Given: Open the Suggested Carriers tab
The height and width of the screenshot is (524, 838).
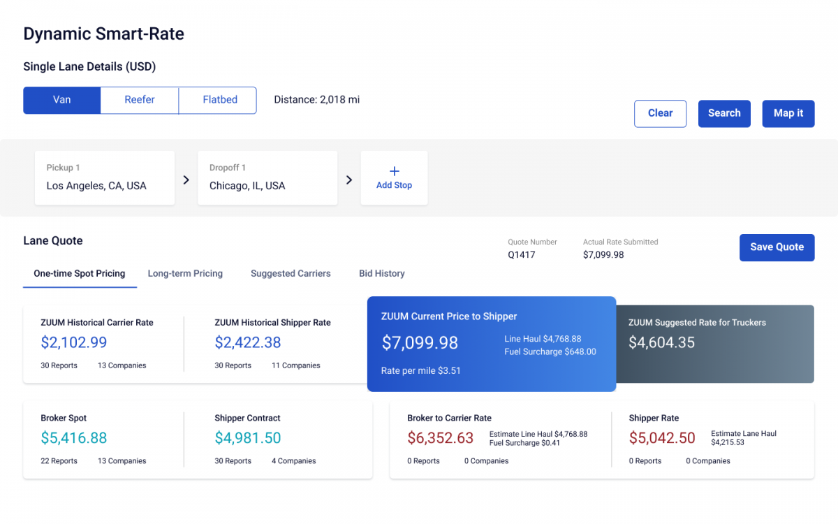Looking at the screenshot, I should coord(291,274).
